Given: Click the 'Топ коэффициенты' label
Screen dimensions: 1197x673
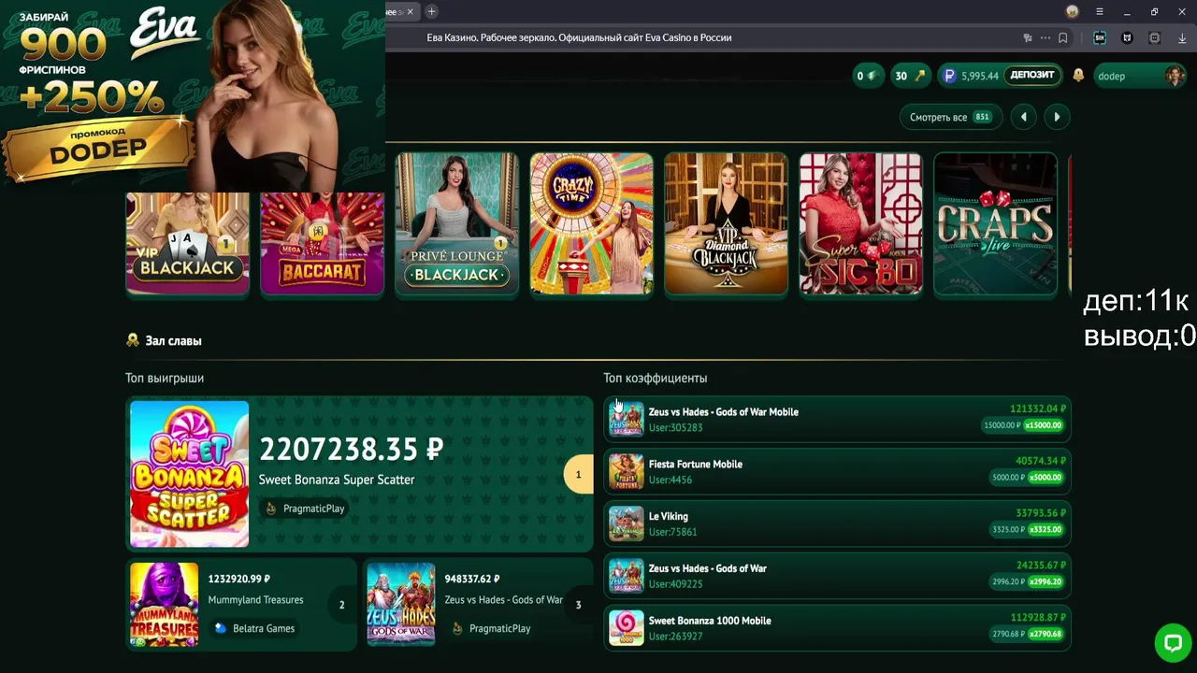Looking at the screenshot, I should pos(656,379).
